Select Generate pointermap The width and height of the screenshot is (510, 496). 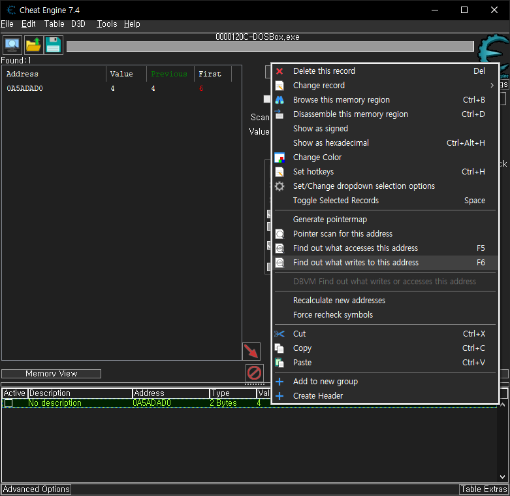pos(385,220)
